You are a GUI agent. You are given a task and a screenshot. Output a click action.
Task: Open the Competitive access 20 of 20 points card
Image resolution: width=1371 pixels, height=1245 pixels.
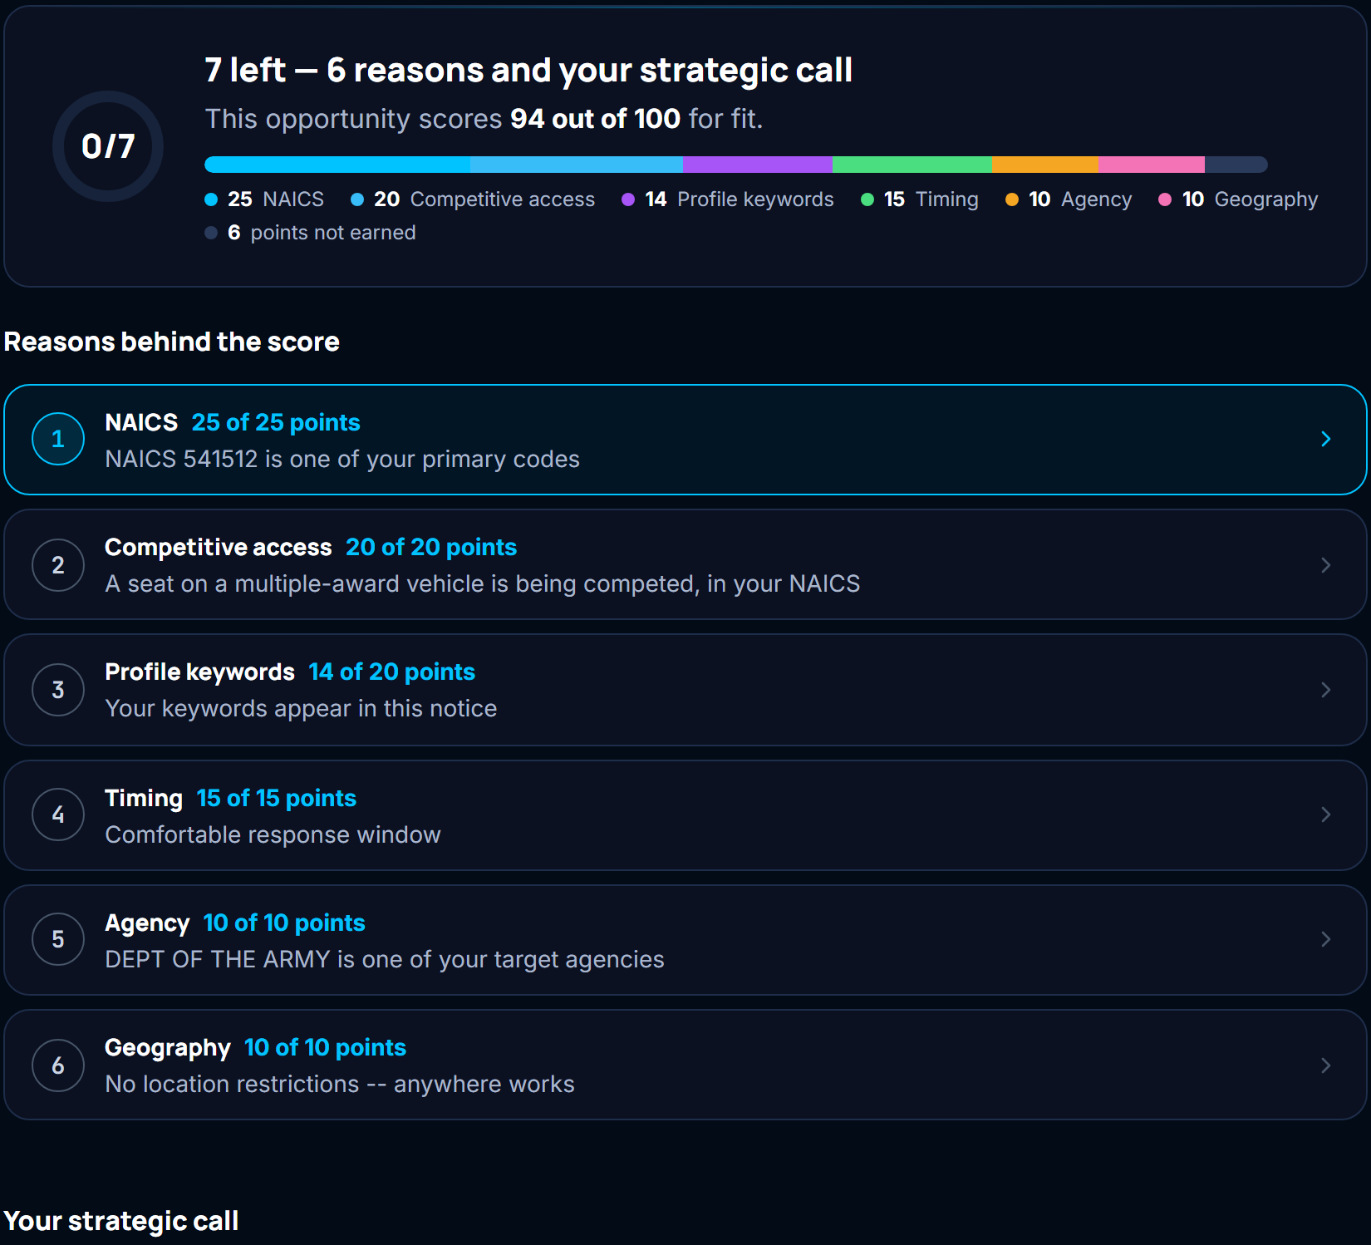[685, 564]
